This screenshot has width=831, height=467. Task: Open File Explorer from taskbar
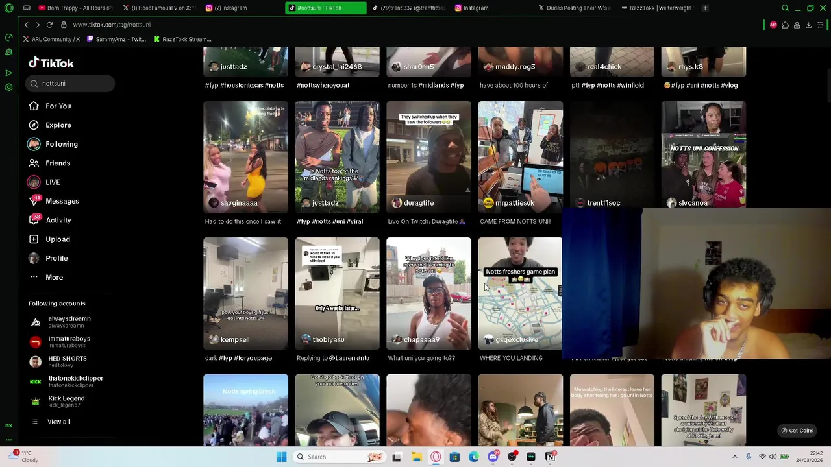coord(416,457)
